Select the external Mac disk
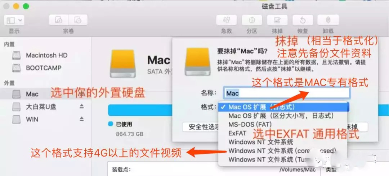Screen dimensions: 389x176 (x=32, y=94)
